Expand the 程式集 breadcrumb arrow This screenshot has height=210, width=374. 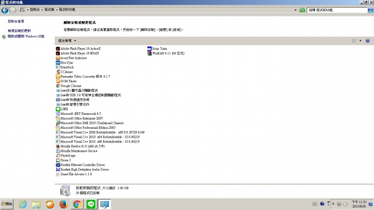[x=57, y=10]
